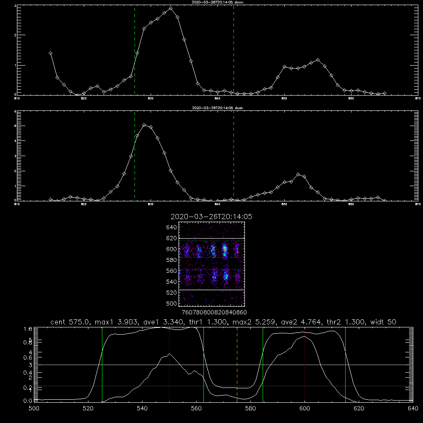The height and width of the screenshot is (423, 423).
Task: Click the x-axis label '500' of bottom plot
Action: (x=34, y=409)
